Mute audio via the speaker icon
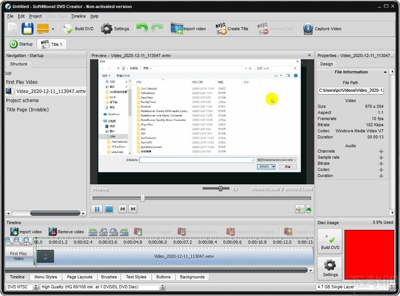The image size is (400, 296). (300, 208)
